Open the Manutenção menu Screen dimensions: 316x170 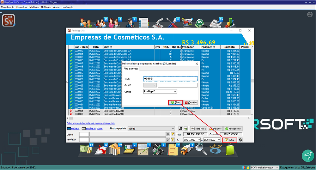click(x=8, y=7)
